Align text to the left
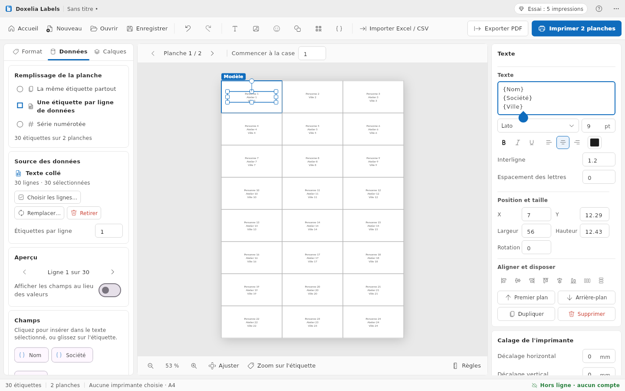Image resolution: width=625 pixels, height=391 pixels. tap(549, 142)
